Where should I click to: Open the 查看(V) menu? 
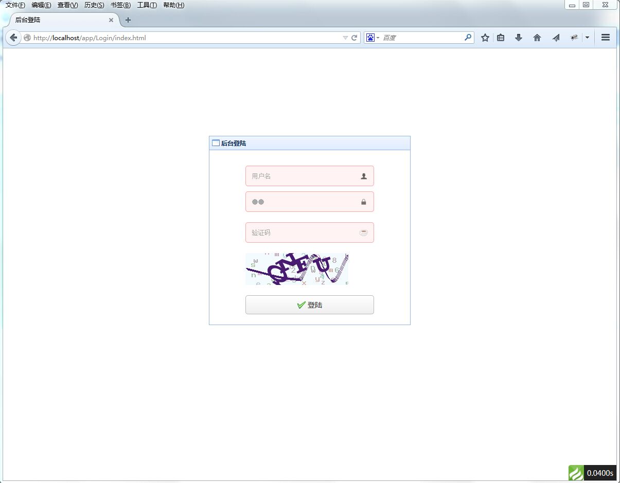point(67,5)
